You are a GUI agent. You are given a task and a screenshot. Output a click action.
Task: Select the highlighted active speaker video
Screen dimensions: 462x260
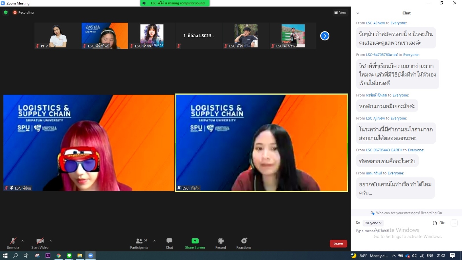(262, 143)
